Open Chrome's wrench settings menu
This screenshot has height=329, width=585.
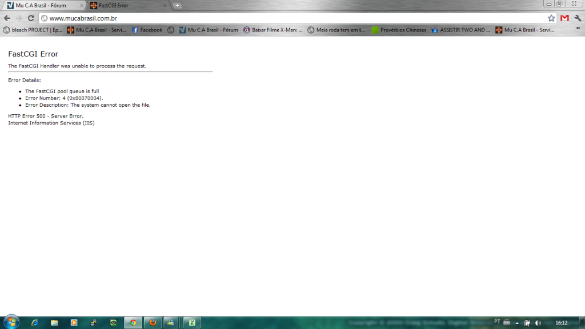tap(577, 18)
